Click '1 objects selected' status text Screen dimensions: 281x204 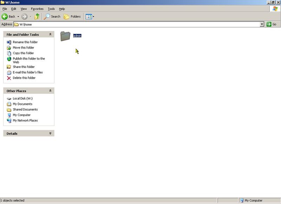[12, 200]
